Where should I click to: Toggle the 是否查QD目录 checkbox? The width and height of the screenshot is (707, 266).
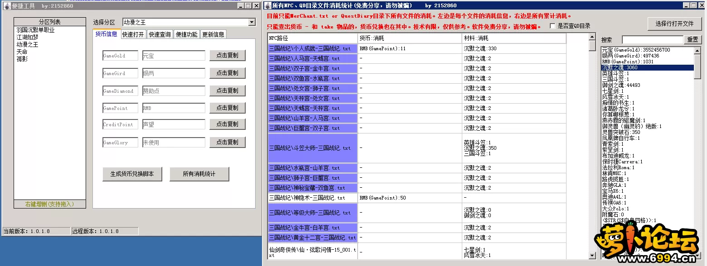coord(552,26)
